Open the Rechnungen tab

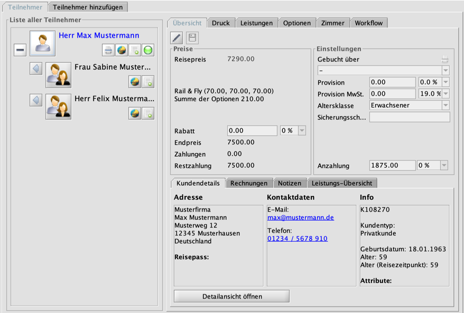[249, 183]
